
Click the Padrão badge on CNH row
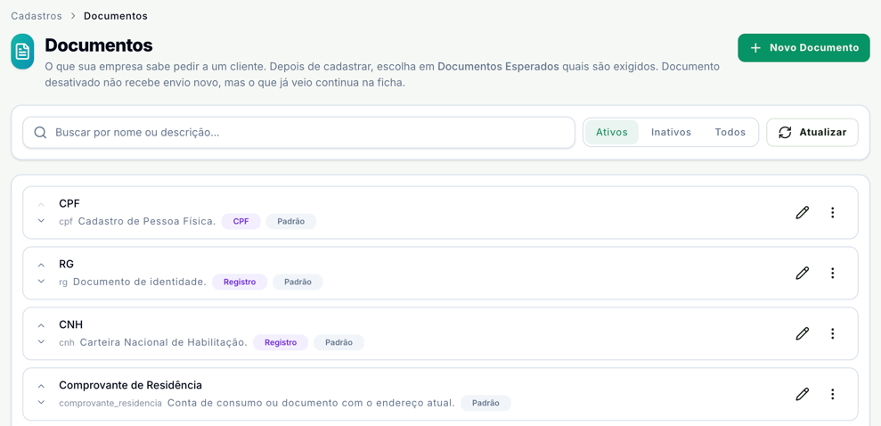click(x=339, y=343)
